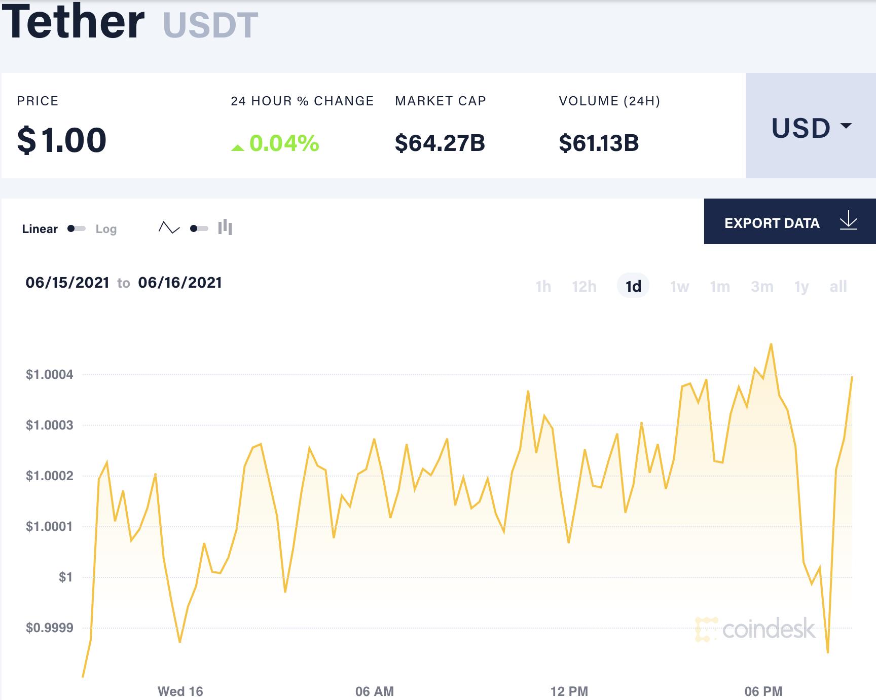This screenshot has height=700, width=876.
Task: Select the 1h timeframe
Action: (542, 286)
